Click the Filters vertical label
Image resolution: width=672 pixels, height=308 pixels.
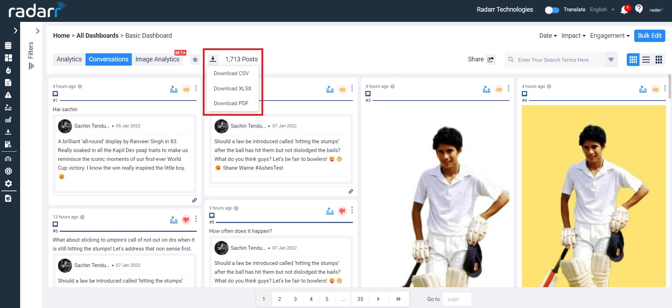pyautogui.click(x=31, y=50)
